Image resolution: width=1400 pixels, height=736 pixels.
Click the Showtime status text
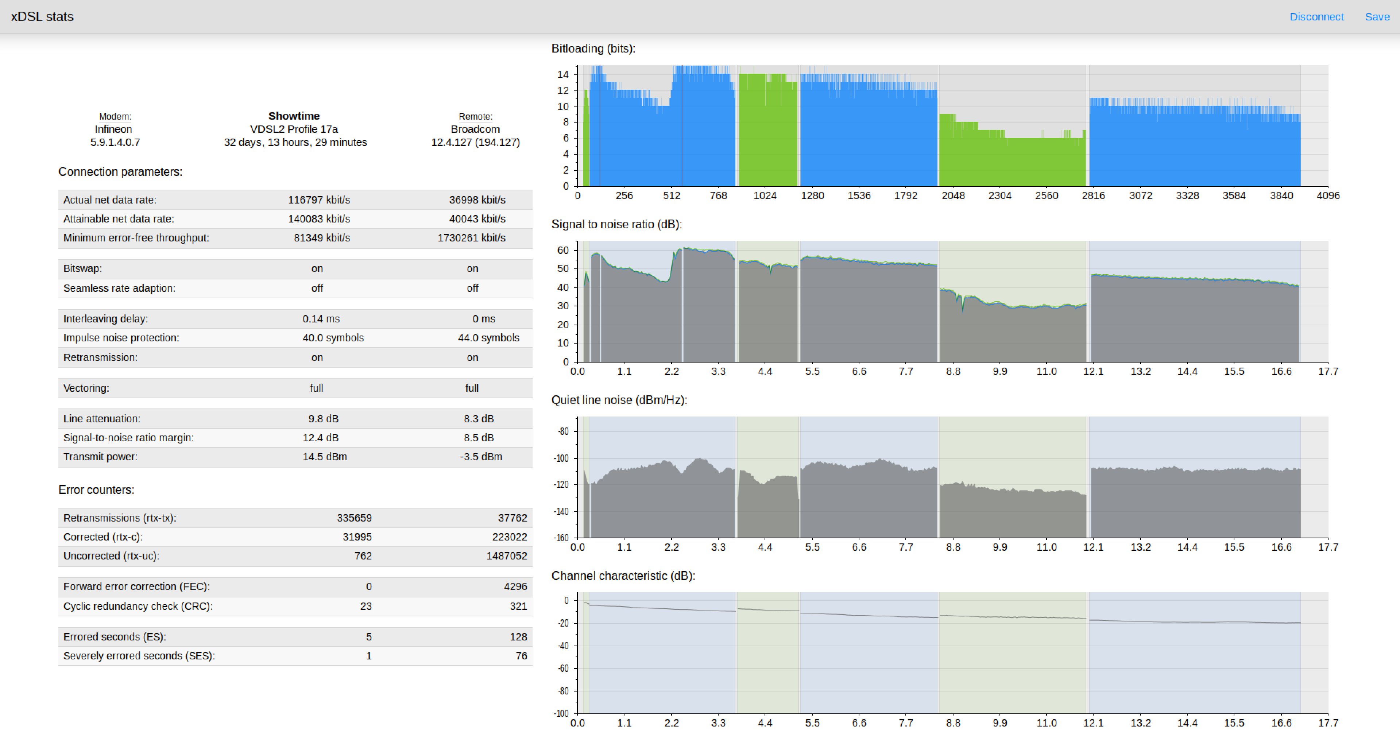294,116
